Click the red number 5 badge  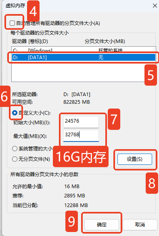[151, 75]
